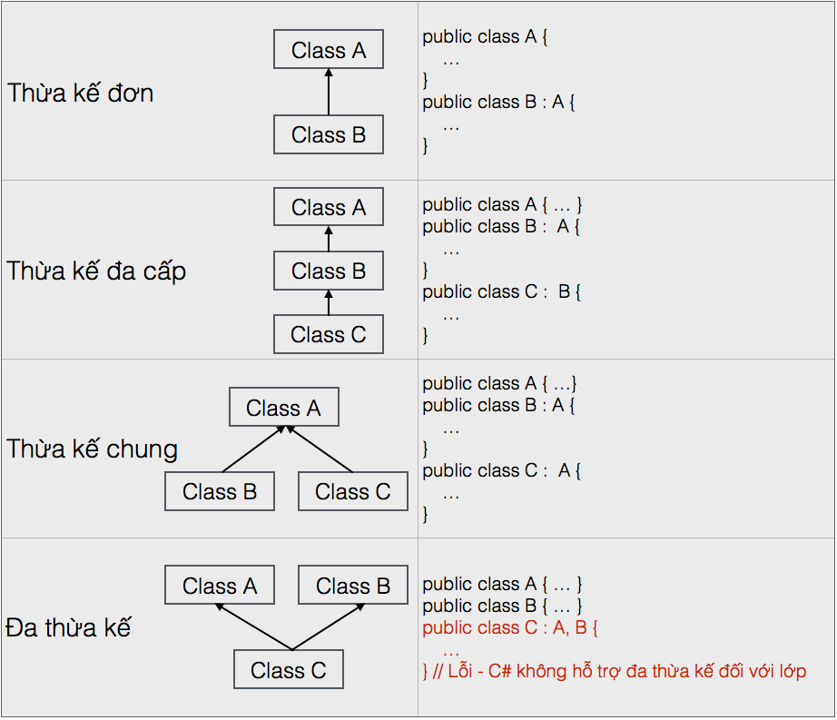The image size is (837, 720).
Task: Click the Thừa kế chung label
Action: 92,449
